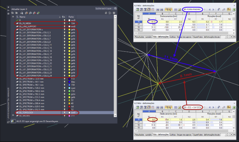Click next-tab navigation arrow in bottom table
Screen dimensions: 239x142
point(231,134)
